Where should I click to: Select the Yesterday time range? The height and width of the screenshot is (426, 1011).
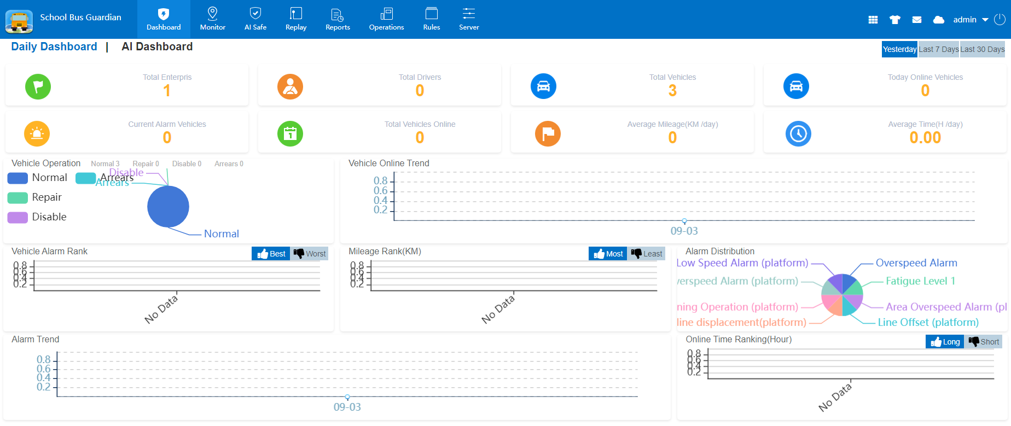point(899,49)
